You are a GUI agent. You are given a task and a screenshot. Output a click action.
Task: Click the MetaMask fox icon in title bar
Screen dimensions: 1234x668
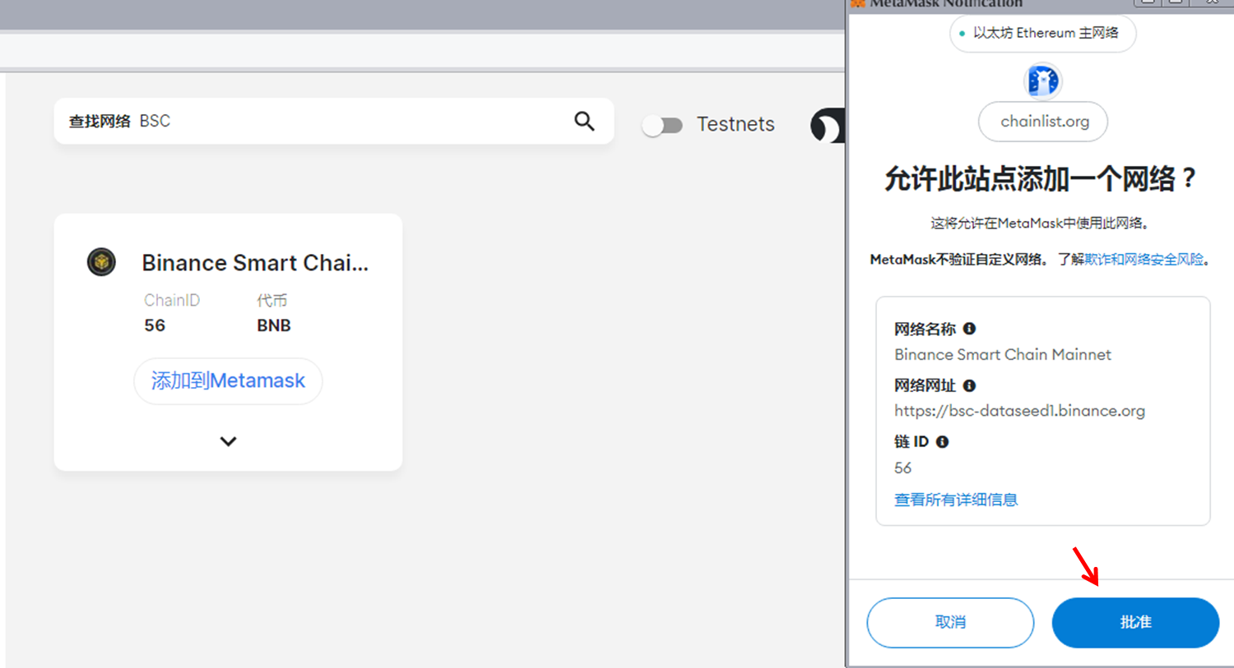(858, 3)
